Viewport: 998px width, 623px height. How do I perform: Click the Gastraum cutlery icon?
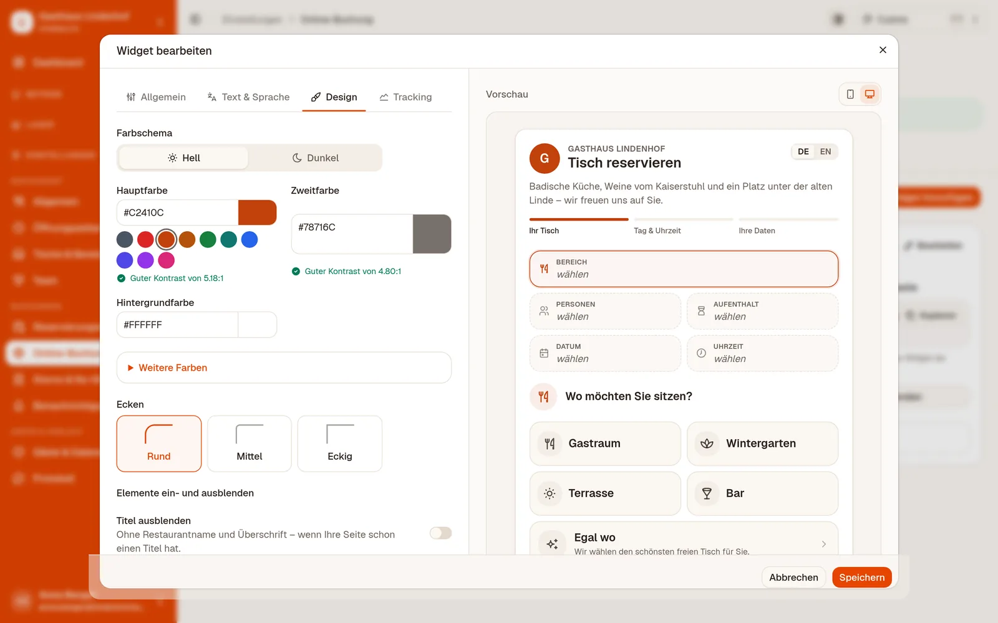pyautogui.click(x=550, y=444)
